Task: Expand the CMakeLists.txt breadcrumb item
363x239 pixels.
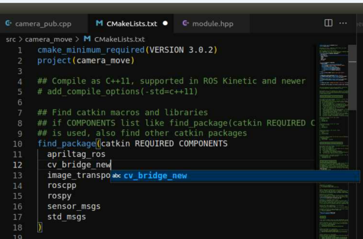Action: click(x=119, y=39)
